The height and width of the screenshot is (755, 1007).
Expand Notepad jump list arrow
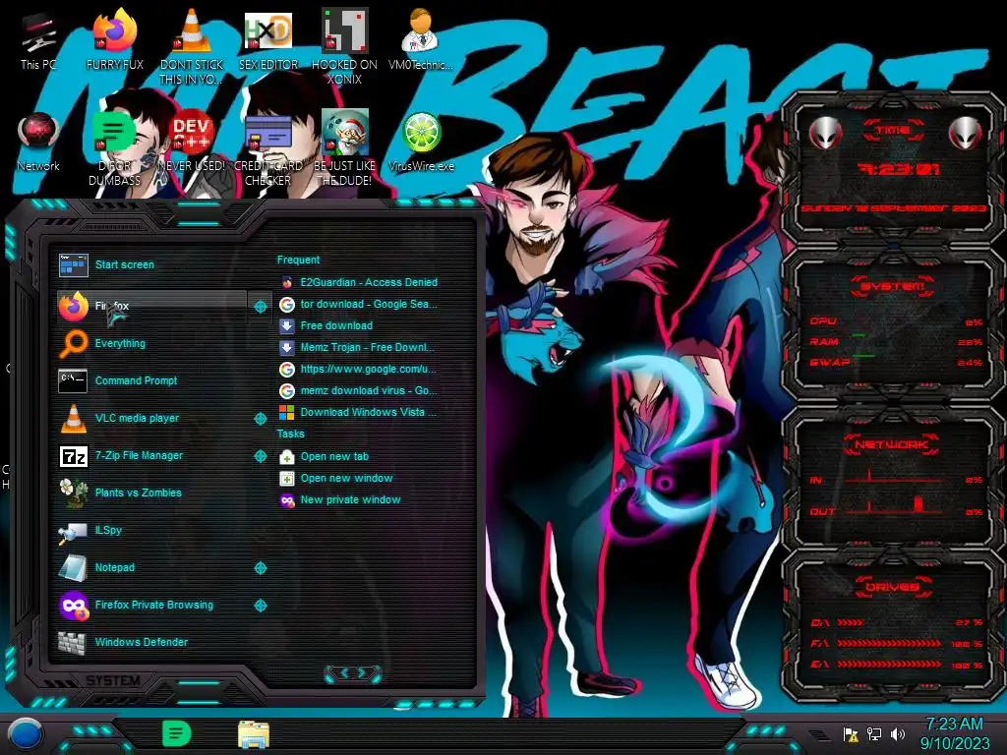(260, 567)
